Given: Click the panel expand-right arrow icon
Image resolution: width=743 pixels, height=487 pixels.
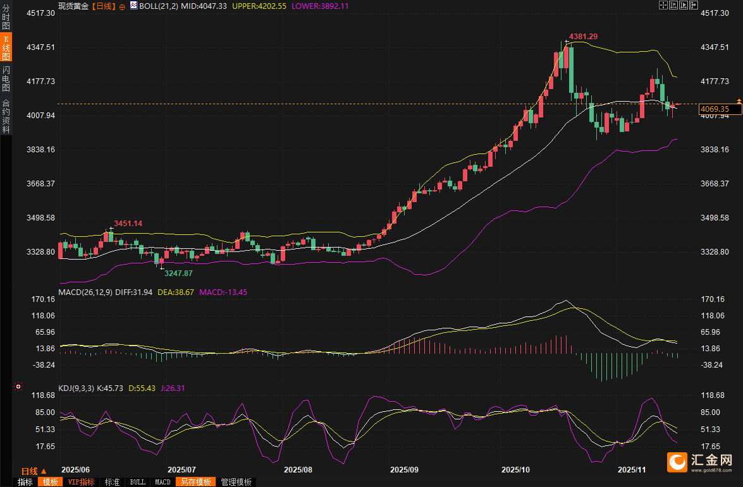Looking at the screenshot, I should pyautogui.click(x=694, y=5).
